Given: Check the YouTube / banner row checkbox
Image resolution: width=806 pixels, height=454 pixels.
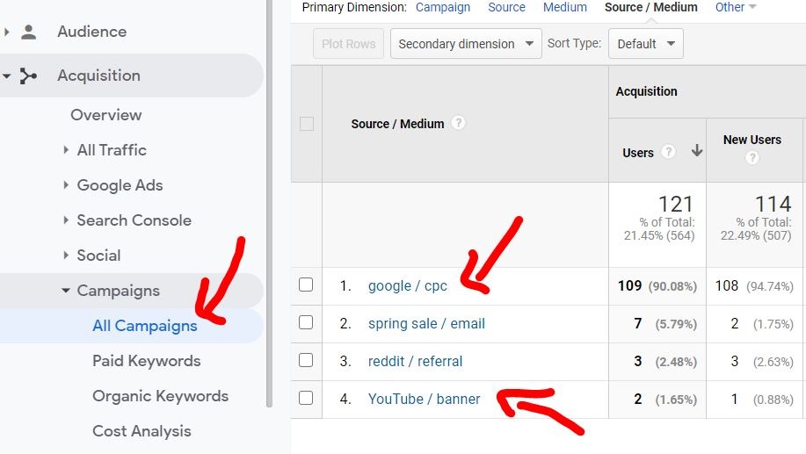Looking at the screenshot, I should [306, 399].
